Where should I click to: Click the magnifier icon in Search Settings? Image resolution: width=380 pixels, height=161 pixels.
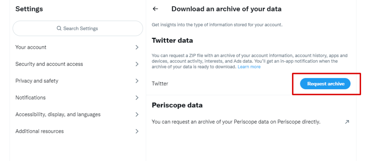click(59, 28)
